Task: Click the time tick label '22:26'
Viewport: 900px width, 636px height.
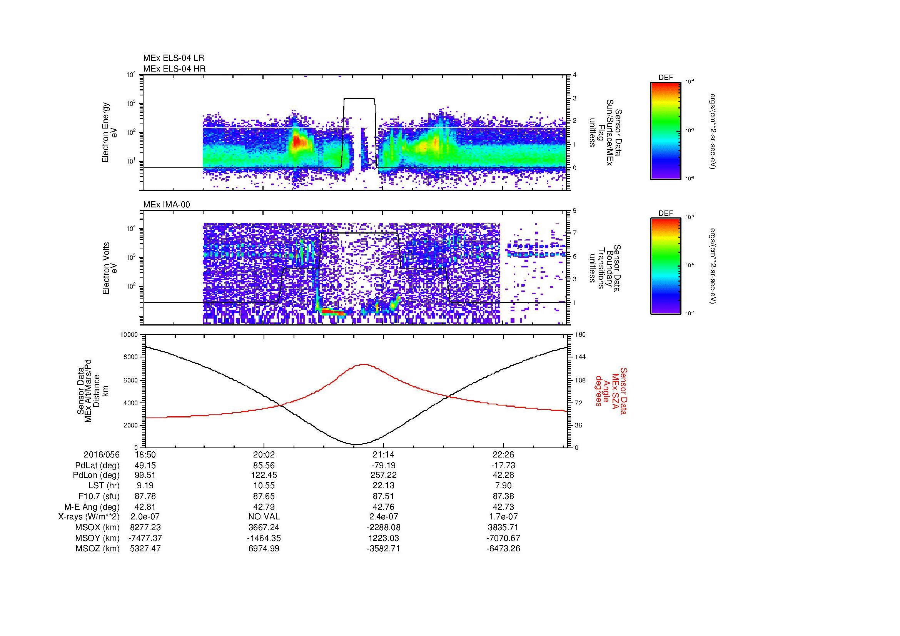Action: [x=503, y=454]
